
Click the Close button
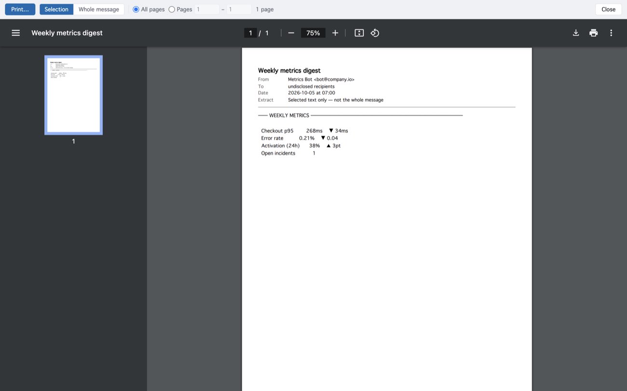pos(608,9)
